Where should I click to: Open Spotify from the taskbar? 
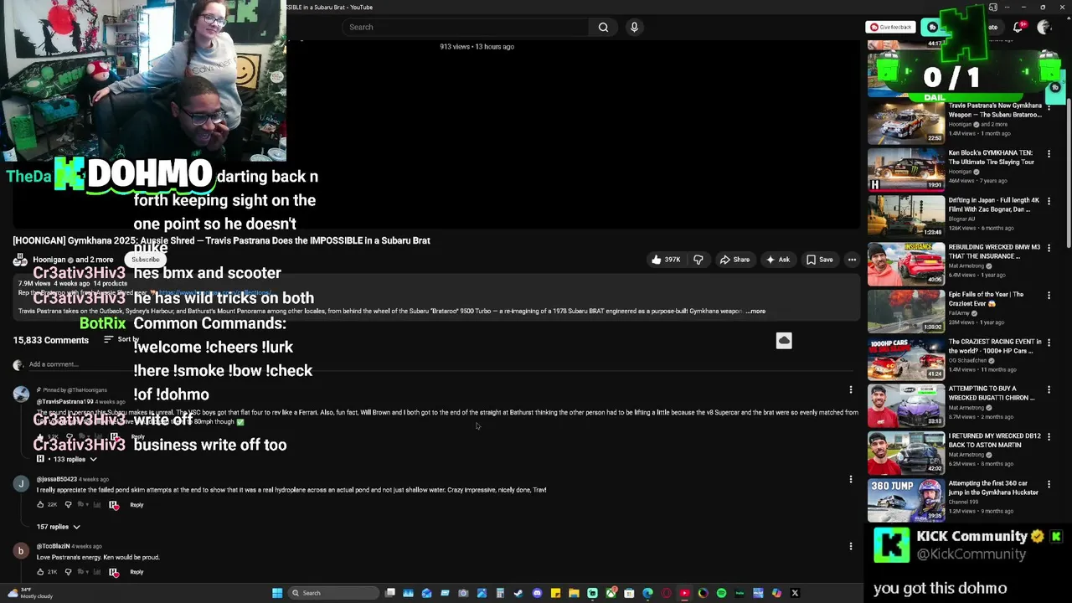721,593
